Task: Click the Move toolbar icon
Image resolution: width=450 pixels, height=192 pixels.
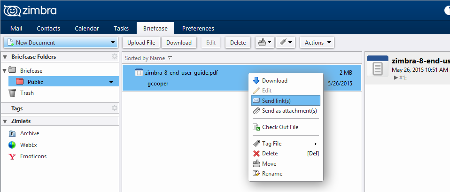Action: coord(264,42)
